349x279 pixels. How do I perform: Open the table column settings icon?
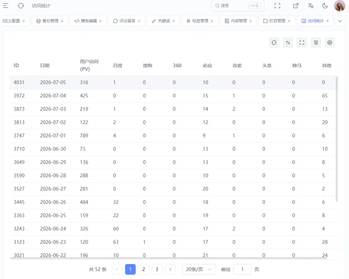point(330,43)
